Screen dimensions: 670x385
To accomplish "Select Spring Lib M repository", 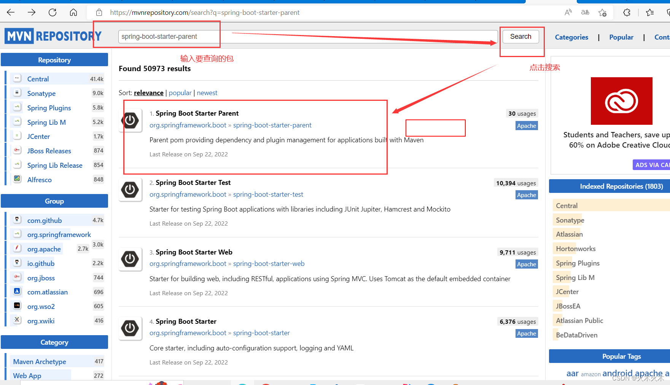I will [x=46, y=123].
